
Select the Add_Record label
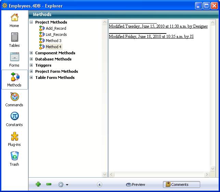coord(56,28)
